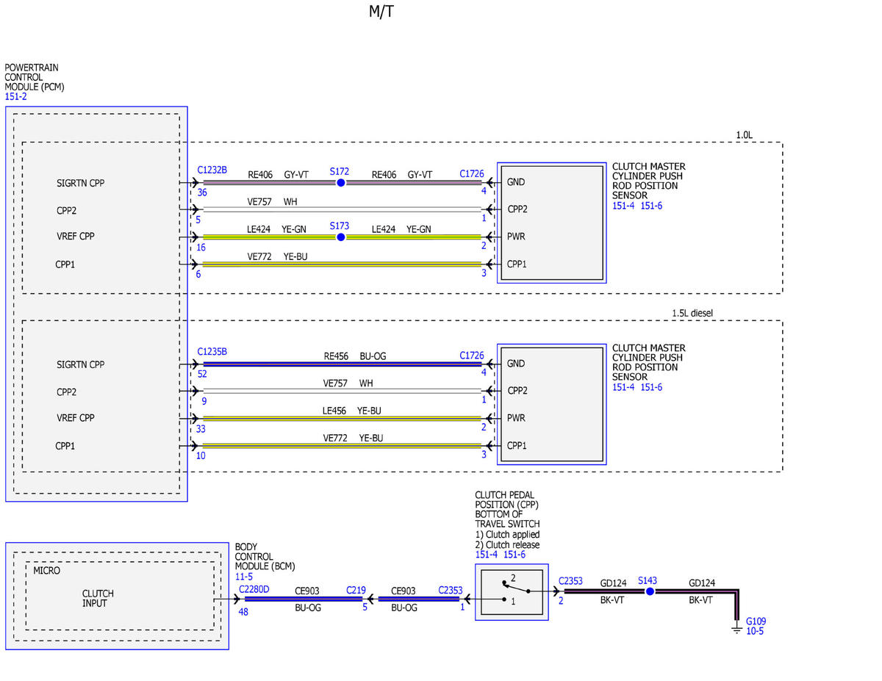Open connector C1726 in the 1.0L section
Screen dimensions: 882x681
coord(472,173)
